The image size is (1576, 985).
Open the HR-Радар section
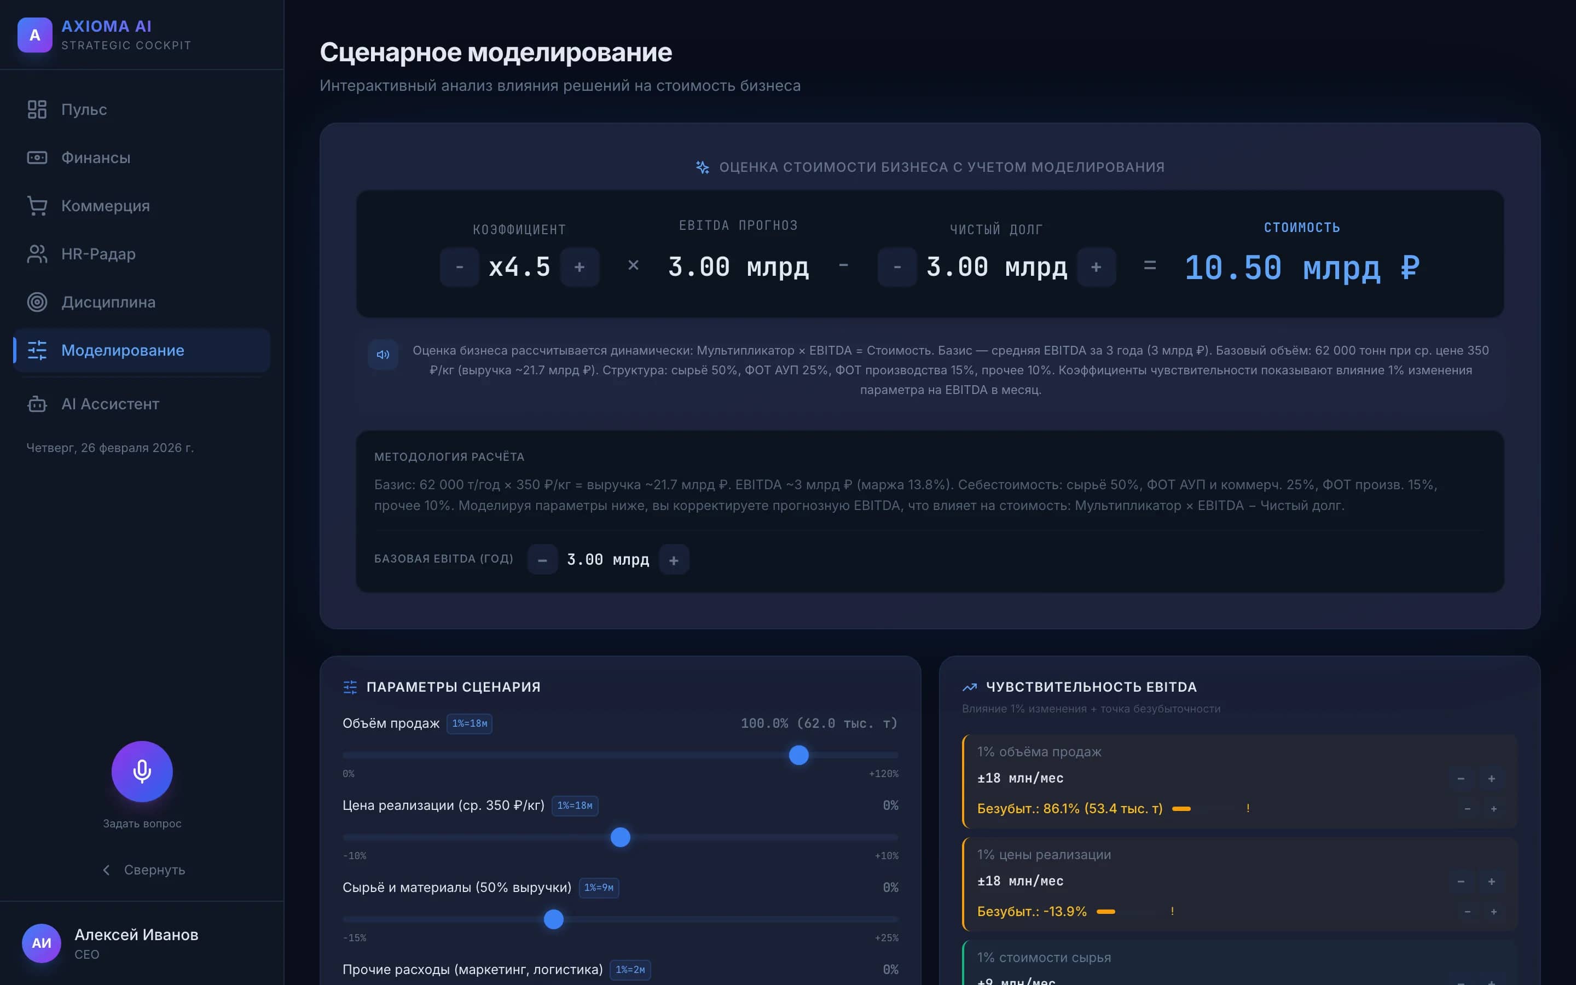pyautogui.click(x=141, y=254)
